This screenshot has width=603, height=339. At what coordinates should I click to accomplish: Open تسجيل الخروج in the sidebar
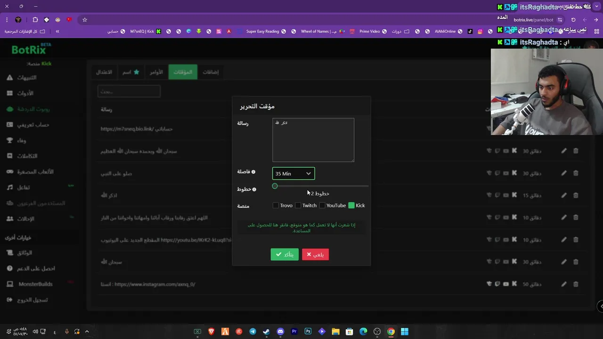[27, 300]
